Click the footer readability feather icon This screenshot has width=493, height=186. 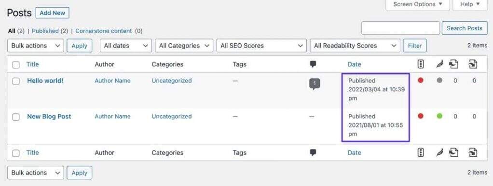439,153
